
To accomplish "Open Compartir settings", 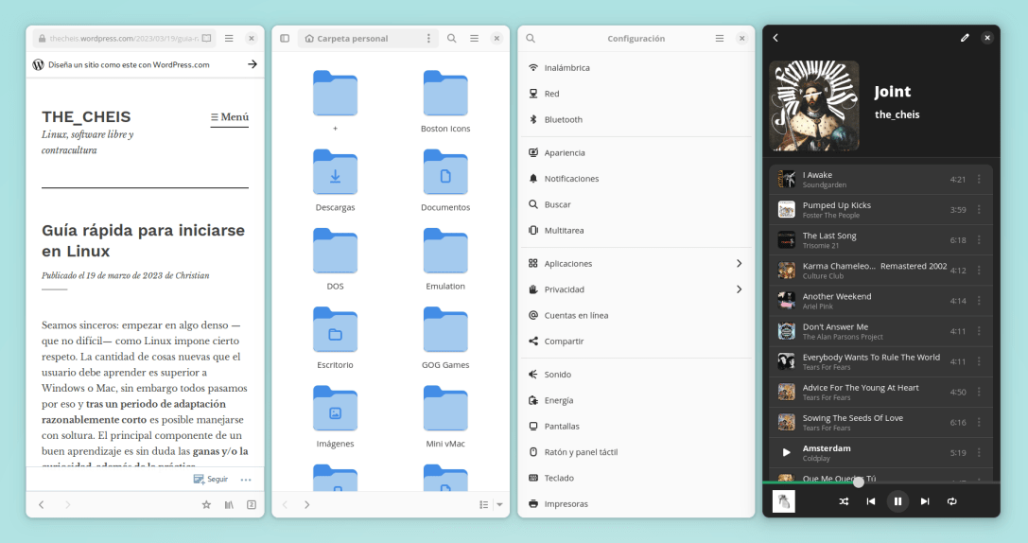I will [x=636, y=341].
